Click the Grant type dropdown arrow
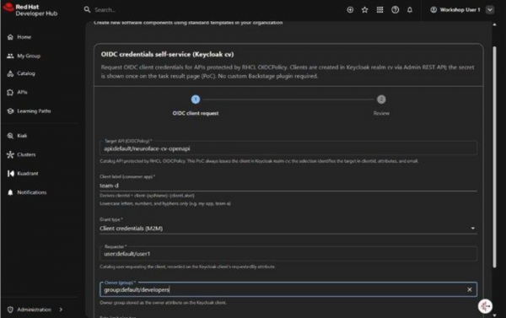506x318 pixels. pos(473,229)
